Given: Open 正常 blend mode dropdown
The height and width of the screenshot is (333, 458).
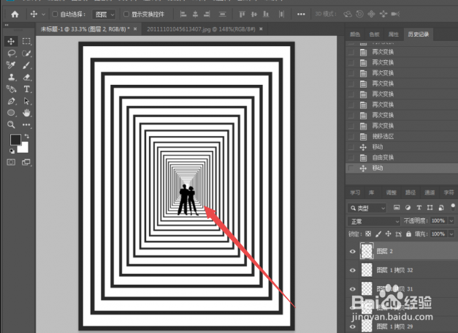Looking at the screenshot, I should tap(373, 221).
